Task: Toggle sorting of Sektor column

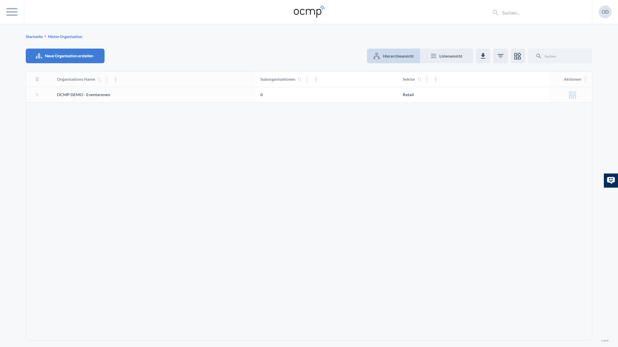Action: coord(419,80)
